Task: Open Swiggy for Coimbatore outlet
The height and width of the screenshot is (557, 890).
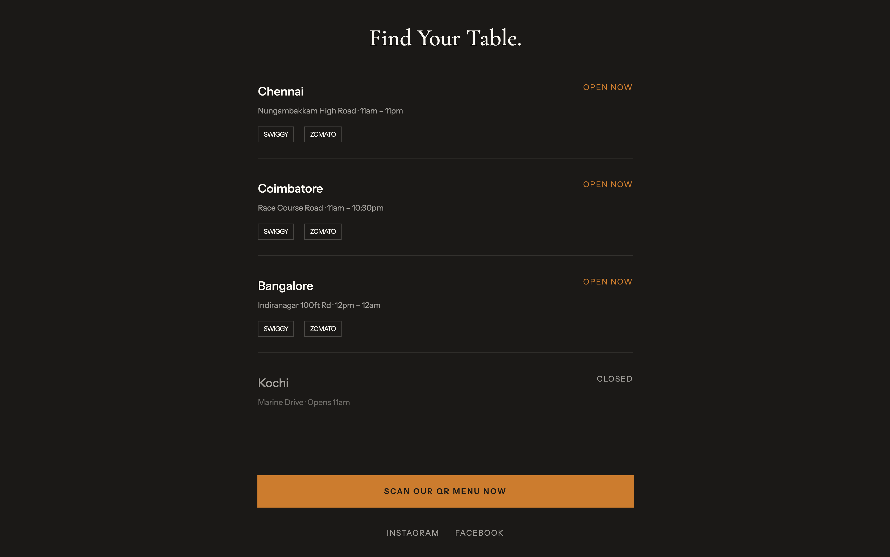Action: tap(276, 231)
